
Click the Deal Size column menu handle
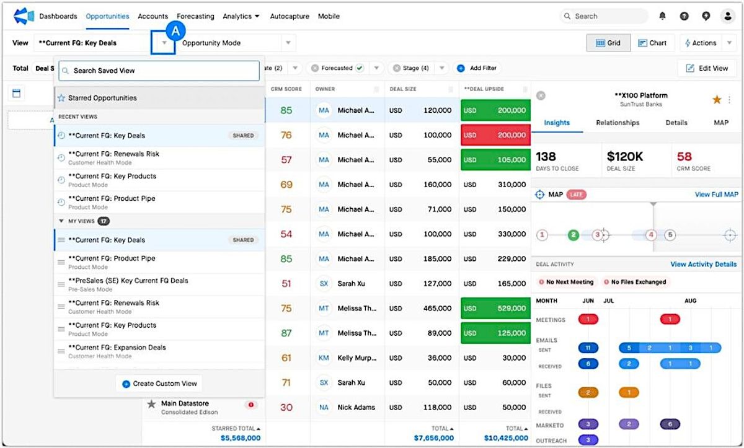(451, 89)
